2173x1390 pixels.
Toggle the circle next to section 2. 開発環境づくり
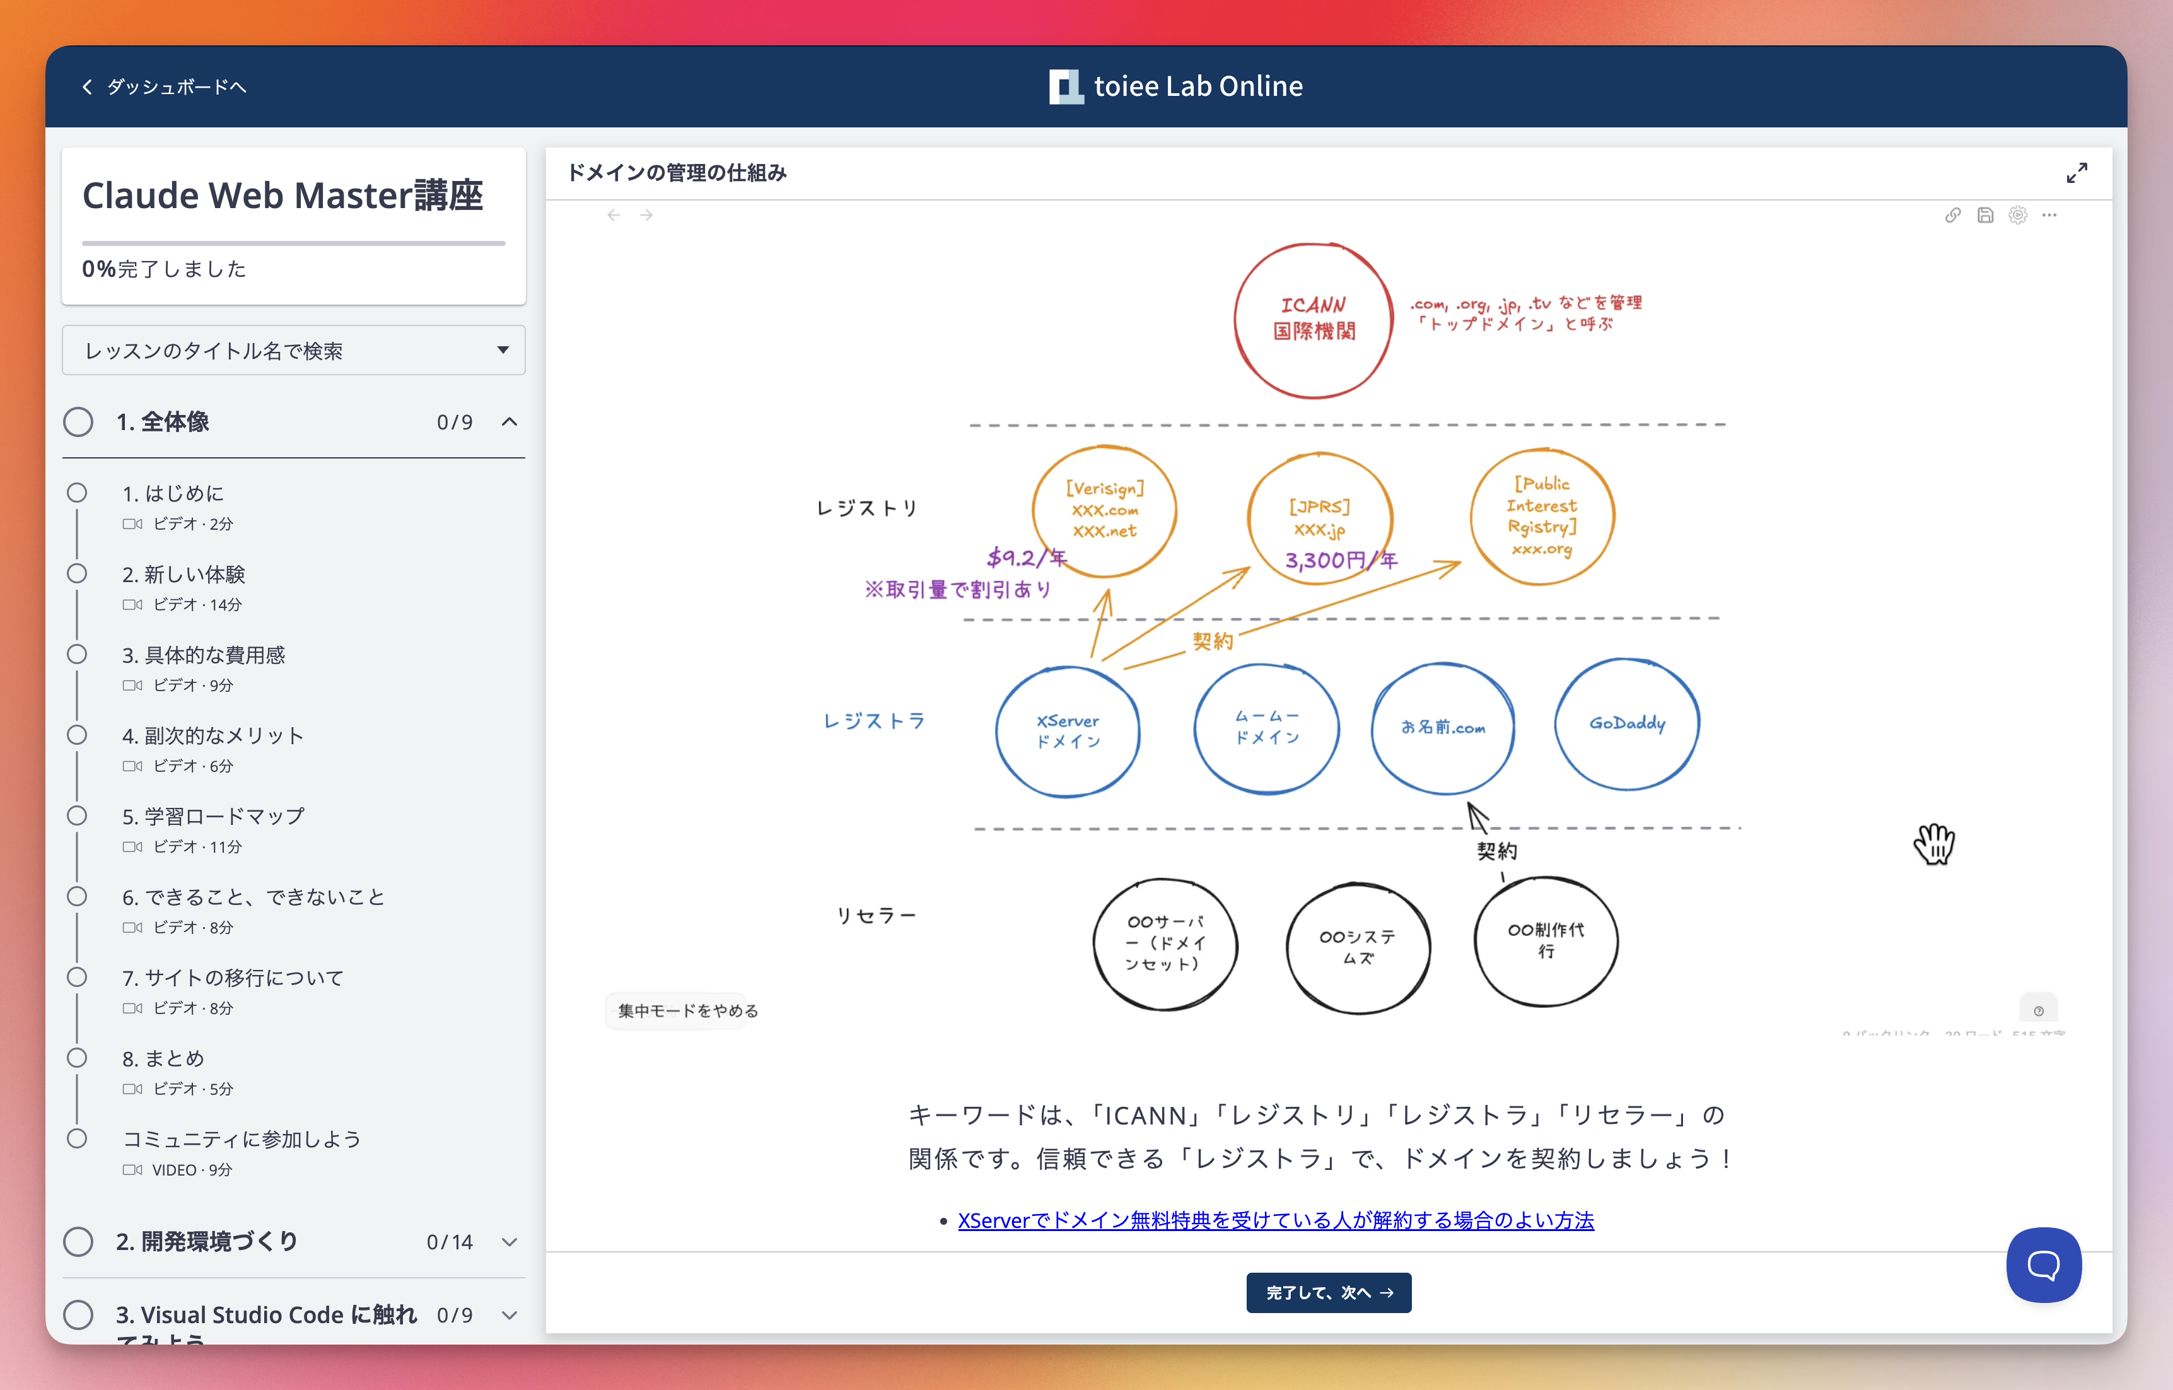pos(79,1241)
